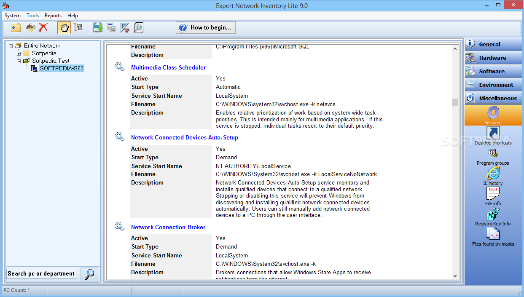Click the magnifier search button
This screenshot has width=524, height=297.
(x=89, y=274)
